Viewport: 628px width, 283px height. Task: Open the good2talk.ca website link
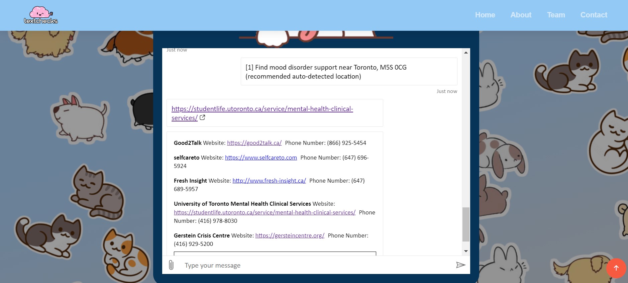click(254, 143)
